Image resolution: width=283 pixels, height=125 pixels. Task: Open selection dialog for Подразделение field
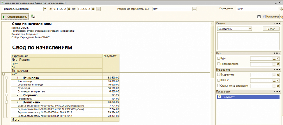coord(274,64)
